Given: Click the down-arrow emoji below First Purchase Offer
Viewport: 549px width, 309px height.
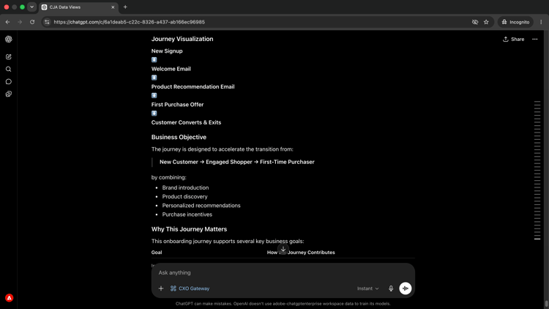Looking at the screenshot, I should 154,113.
